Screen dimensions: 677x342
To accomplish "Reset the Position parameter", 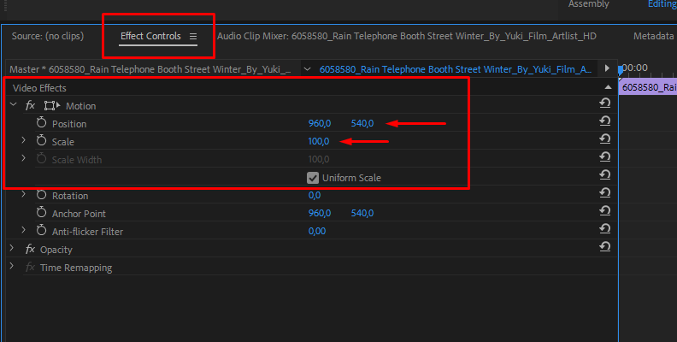I will click(605, 121).
